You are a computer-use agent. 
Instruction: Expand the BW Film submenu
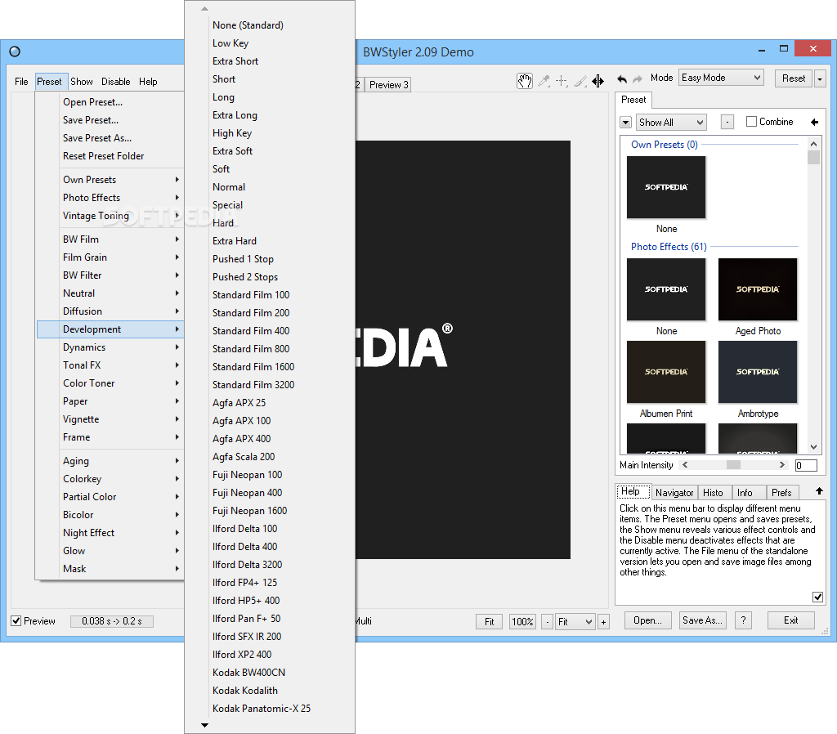tap(110, 239)
